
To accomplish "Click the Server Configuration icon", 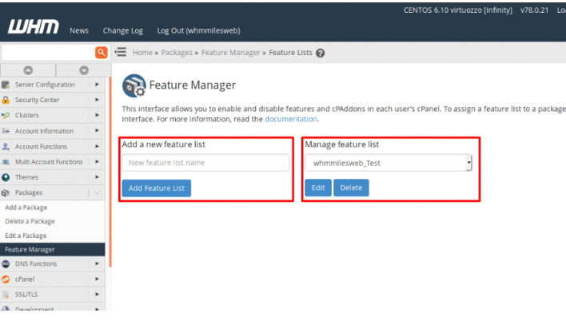I will click(x=6, y=85).
